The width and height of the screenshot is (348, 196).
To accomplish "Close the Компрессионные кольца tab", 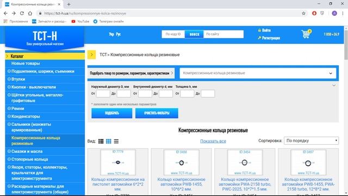I will coord(59,4).
